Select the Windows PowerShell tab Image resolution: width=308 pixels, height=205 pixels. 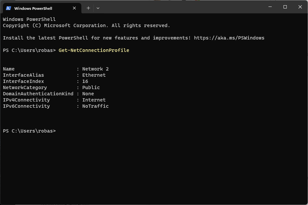(42, 8)
